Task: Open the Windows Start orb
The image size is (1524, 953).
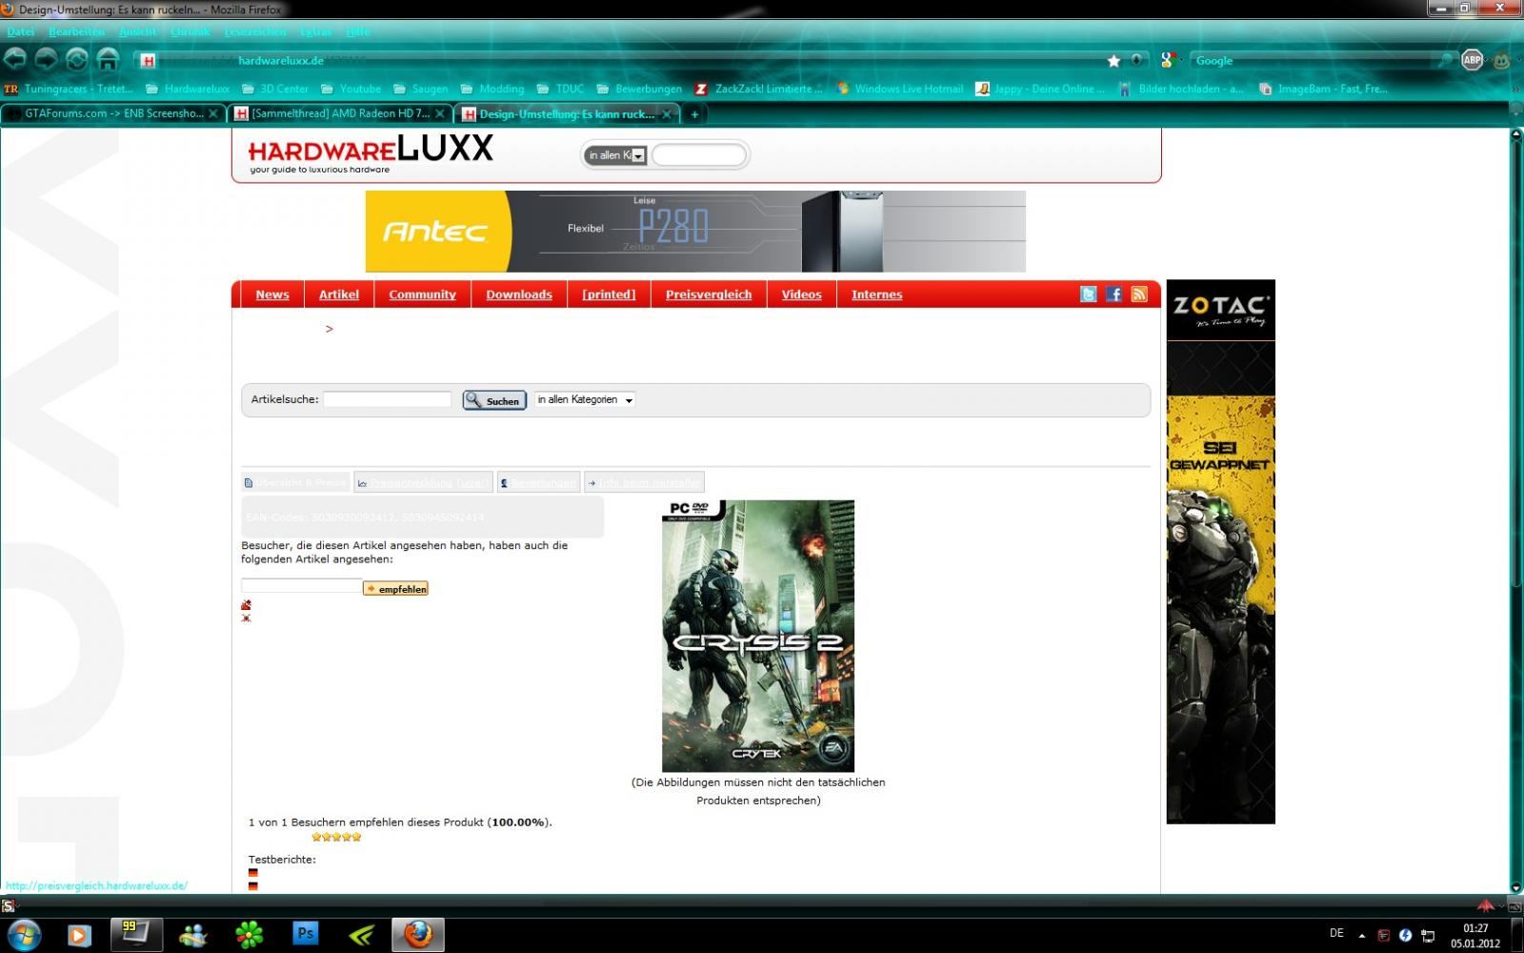Action: (23, 935)
